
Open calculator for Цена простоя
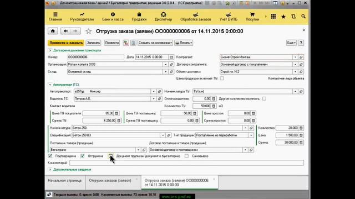tap(253, 113)
